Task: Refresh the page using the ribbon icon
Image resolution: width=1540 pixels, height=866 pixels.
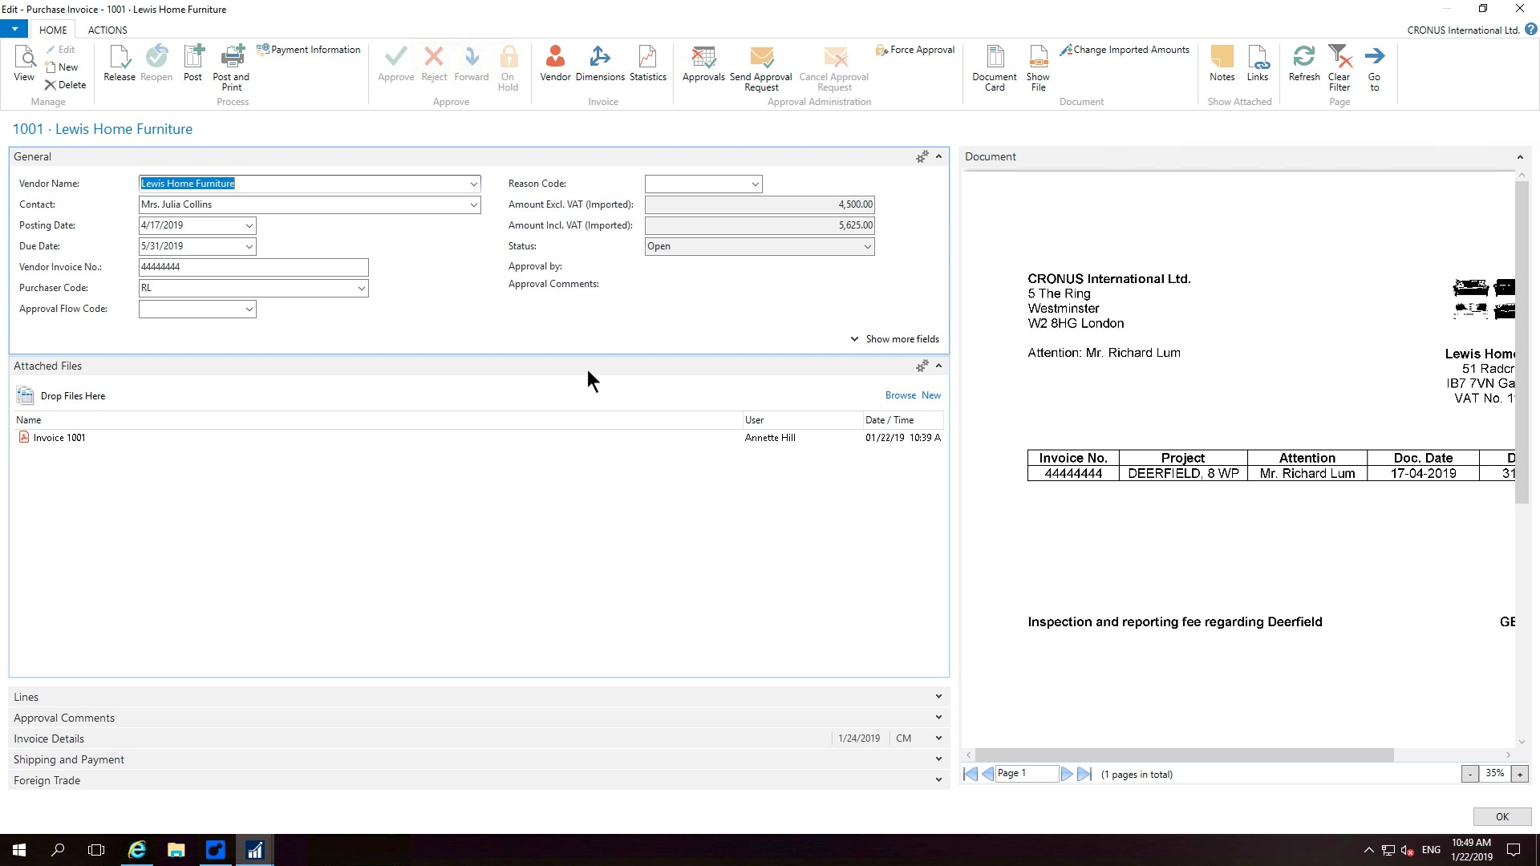Action: click(x=1303, y=64)
